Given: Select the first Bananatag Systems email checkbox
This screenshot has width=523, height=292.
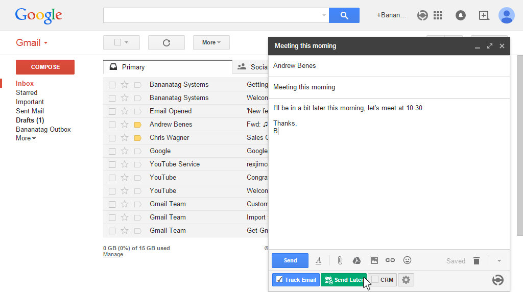Looking at the screenshot, I should click(112, 85).
